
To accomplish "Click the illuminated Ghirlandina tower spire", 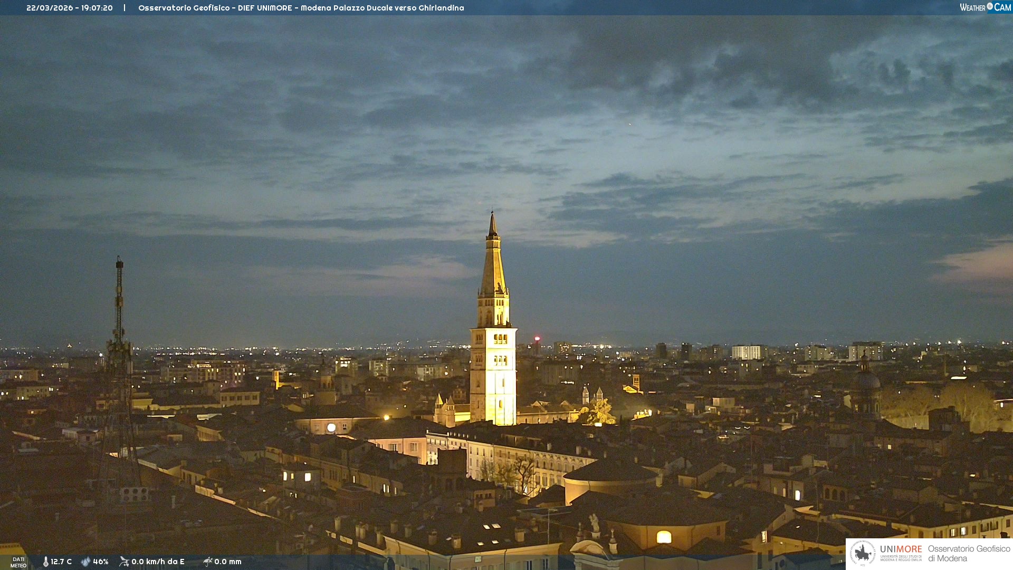I will pos(493,264).
